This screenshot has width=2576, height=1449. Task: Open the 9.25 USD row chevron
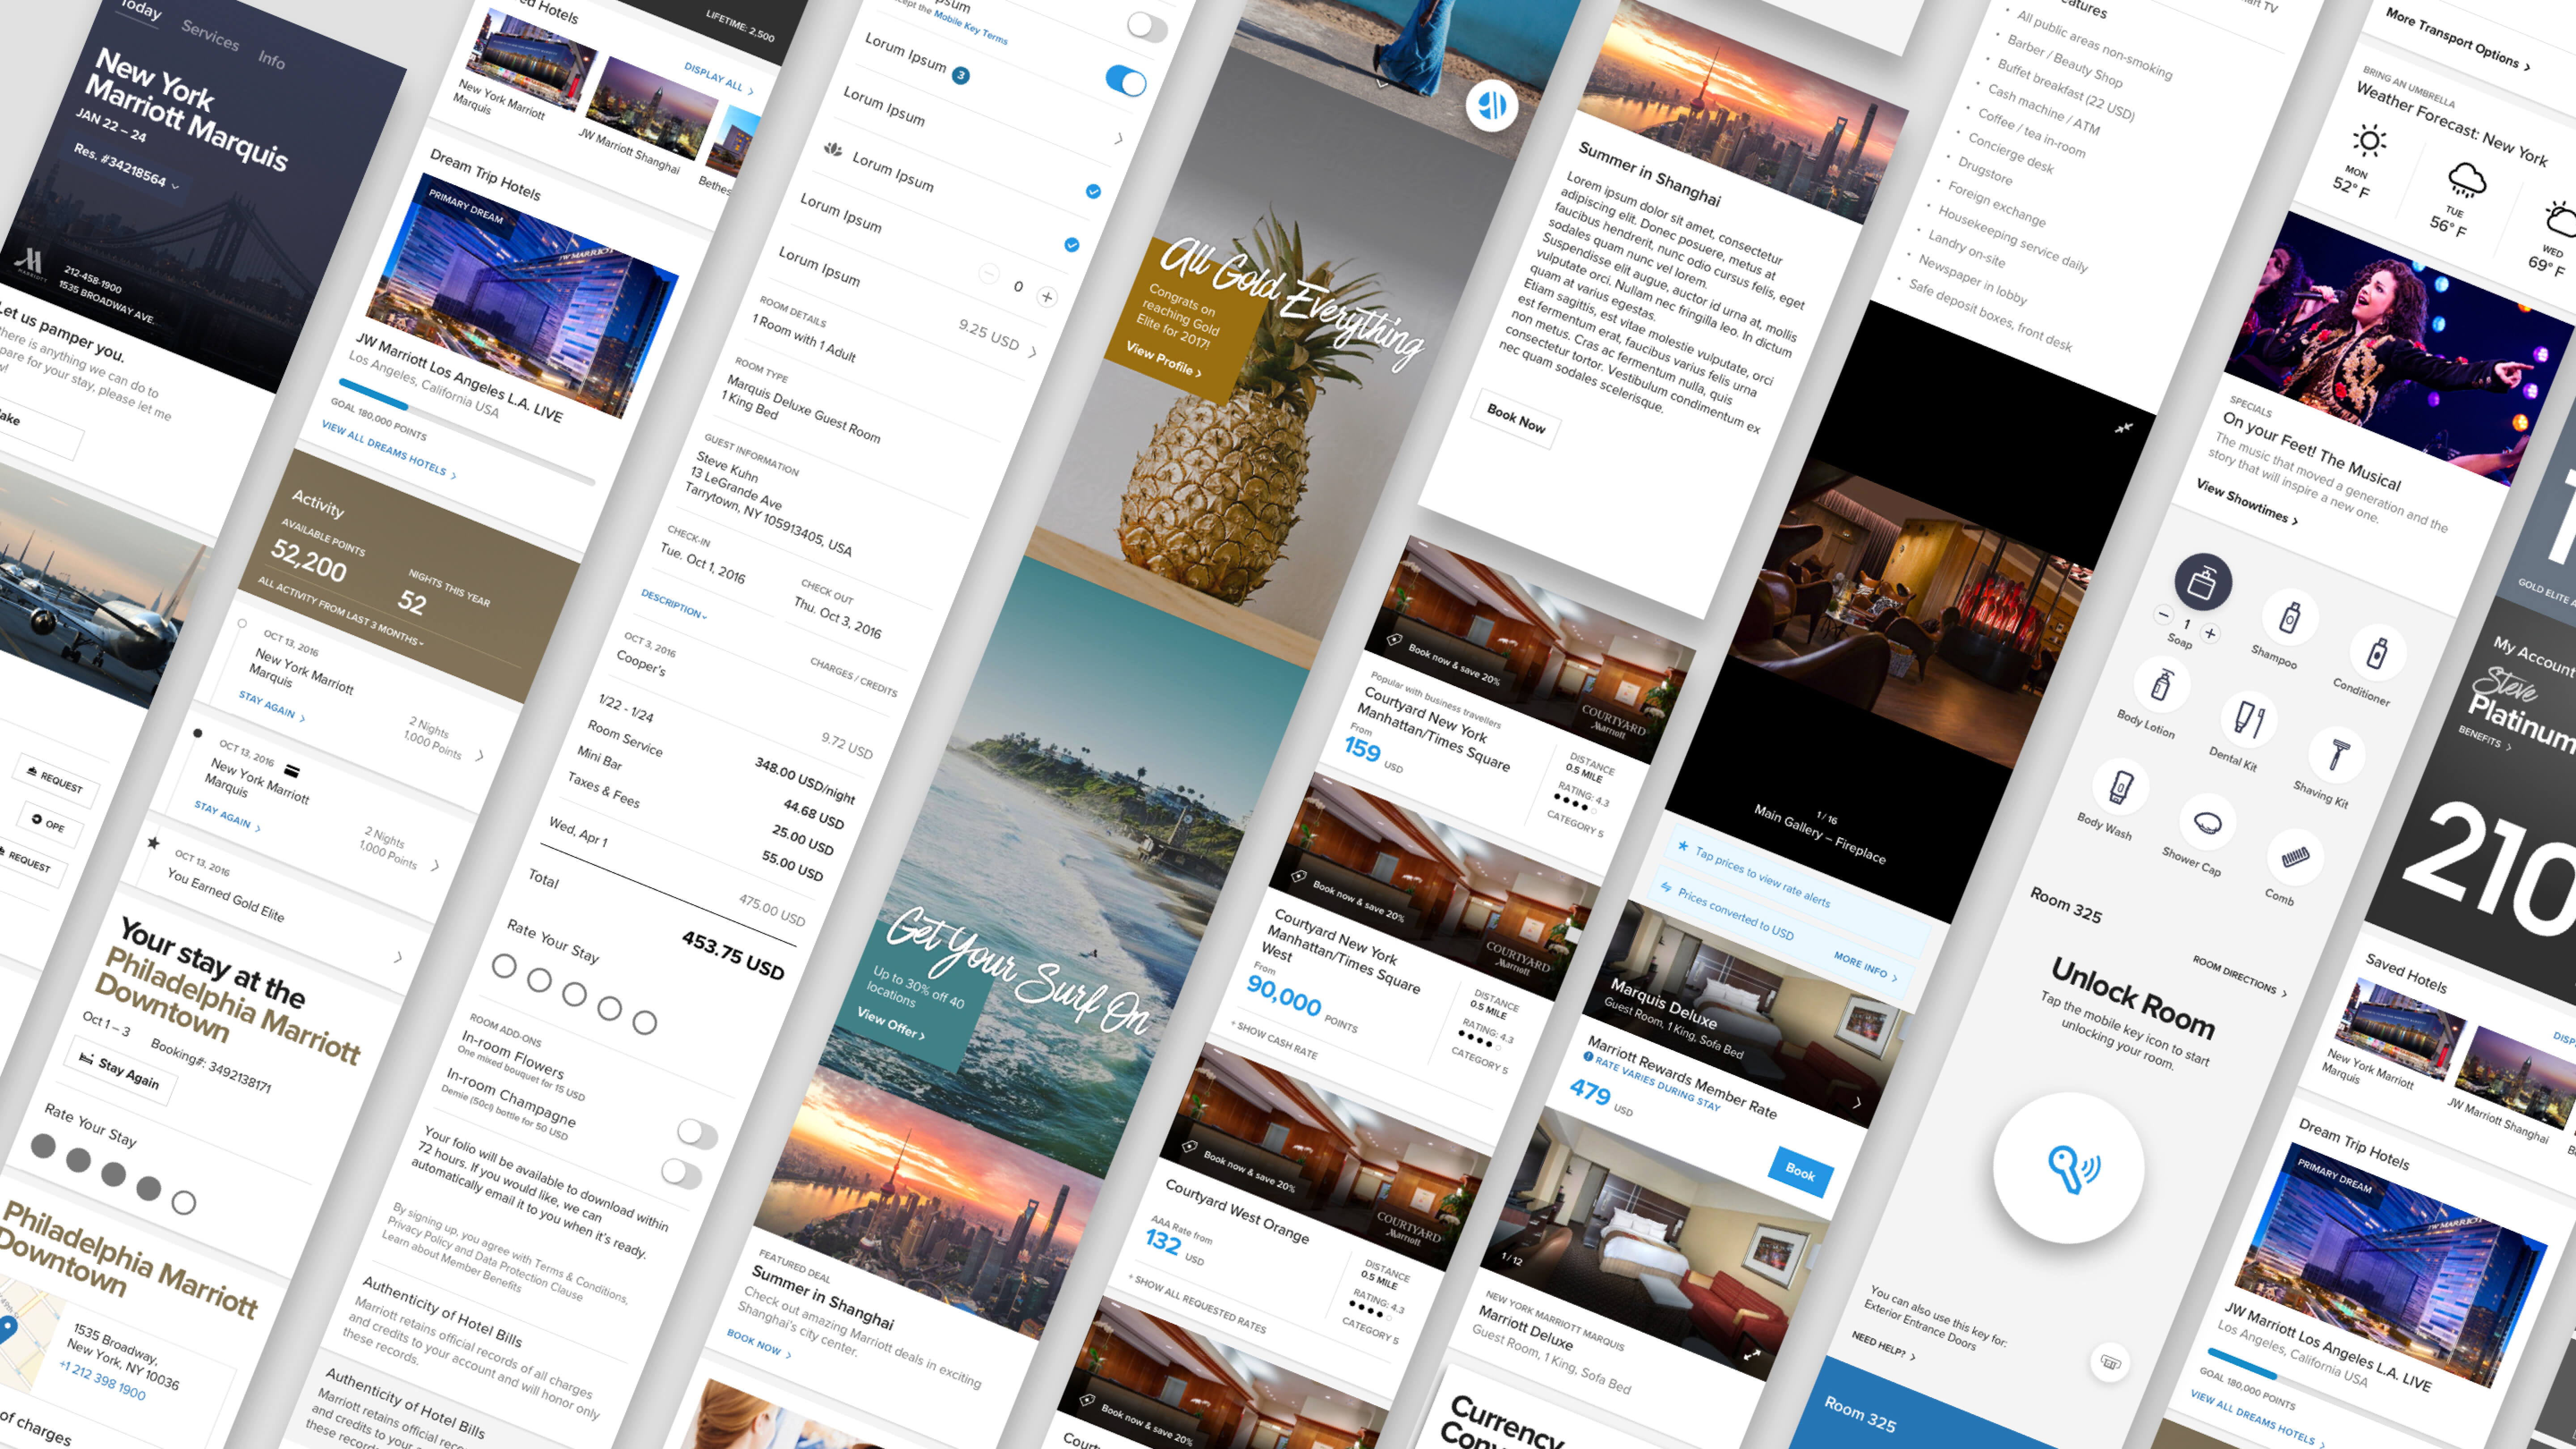tap(1032, 351)
